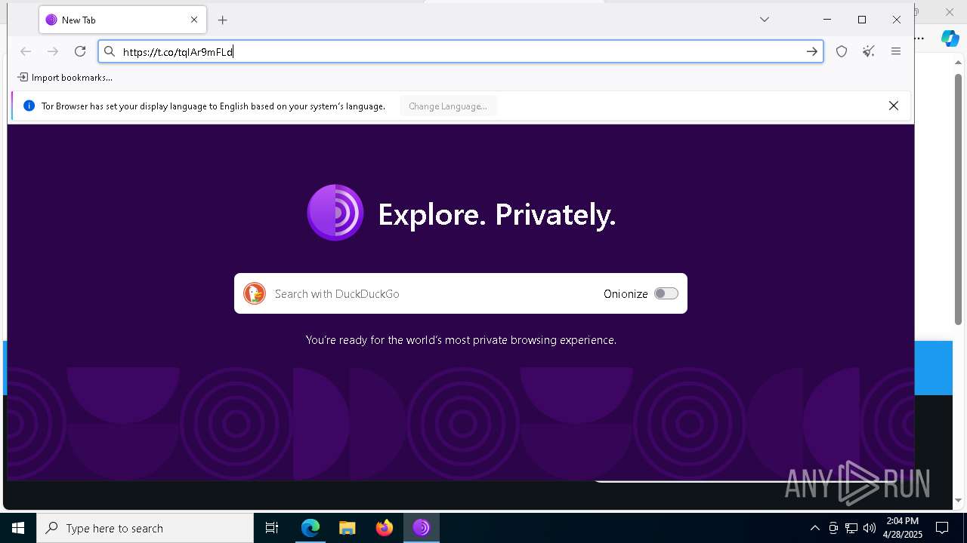Open Windows Start menu
This screenshot has width=967, height=543.
18,528
